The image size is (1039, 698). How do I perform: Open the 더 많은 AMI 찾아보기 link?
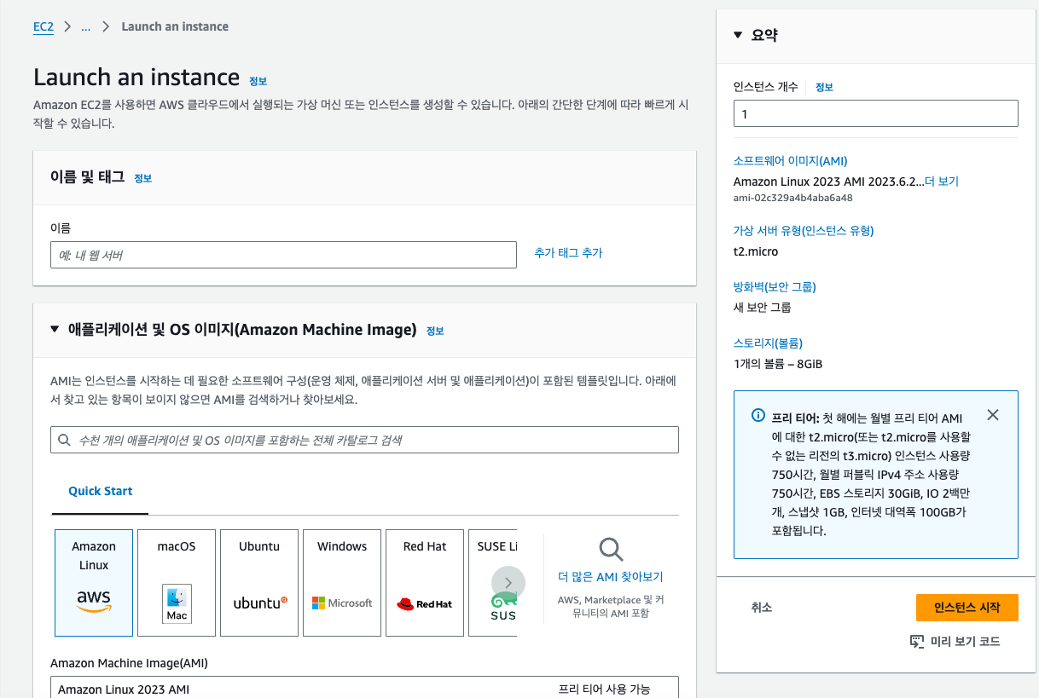(611, 577)
